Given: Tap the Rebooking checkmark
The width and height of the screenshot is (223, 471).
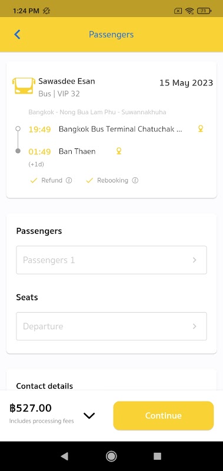Looking at the screenshot, I should tap(89, 181).
